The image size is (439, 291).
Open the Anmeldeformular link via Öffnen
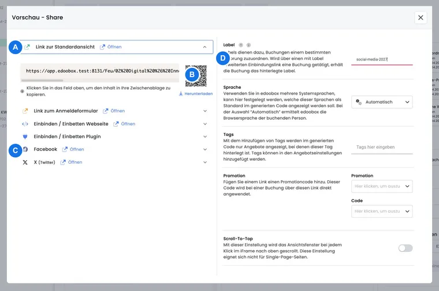(114, 111)
